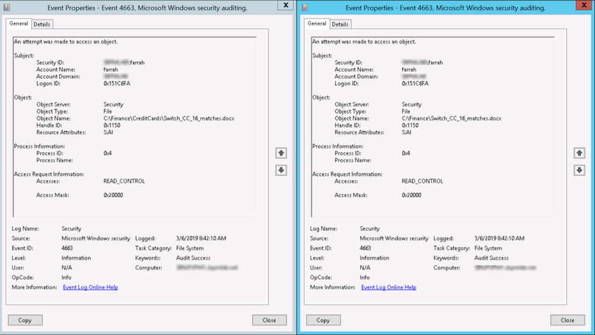Close the right window via red X

pyautogui.click(x=584, y=5)
